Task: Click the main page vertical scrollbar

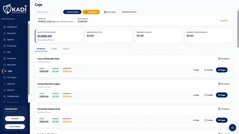Action: click(x=238, y=29)
